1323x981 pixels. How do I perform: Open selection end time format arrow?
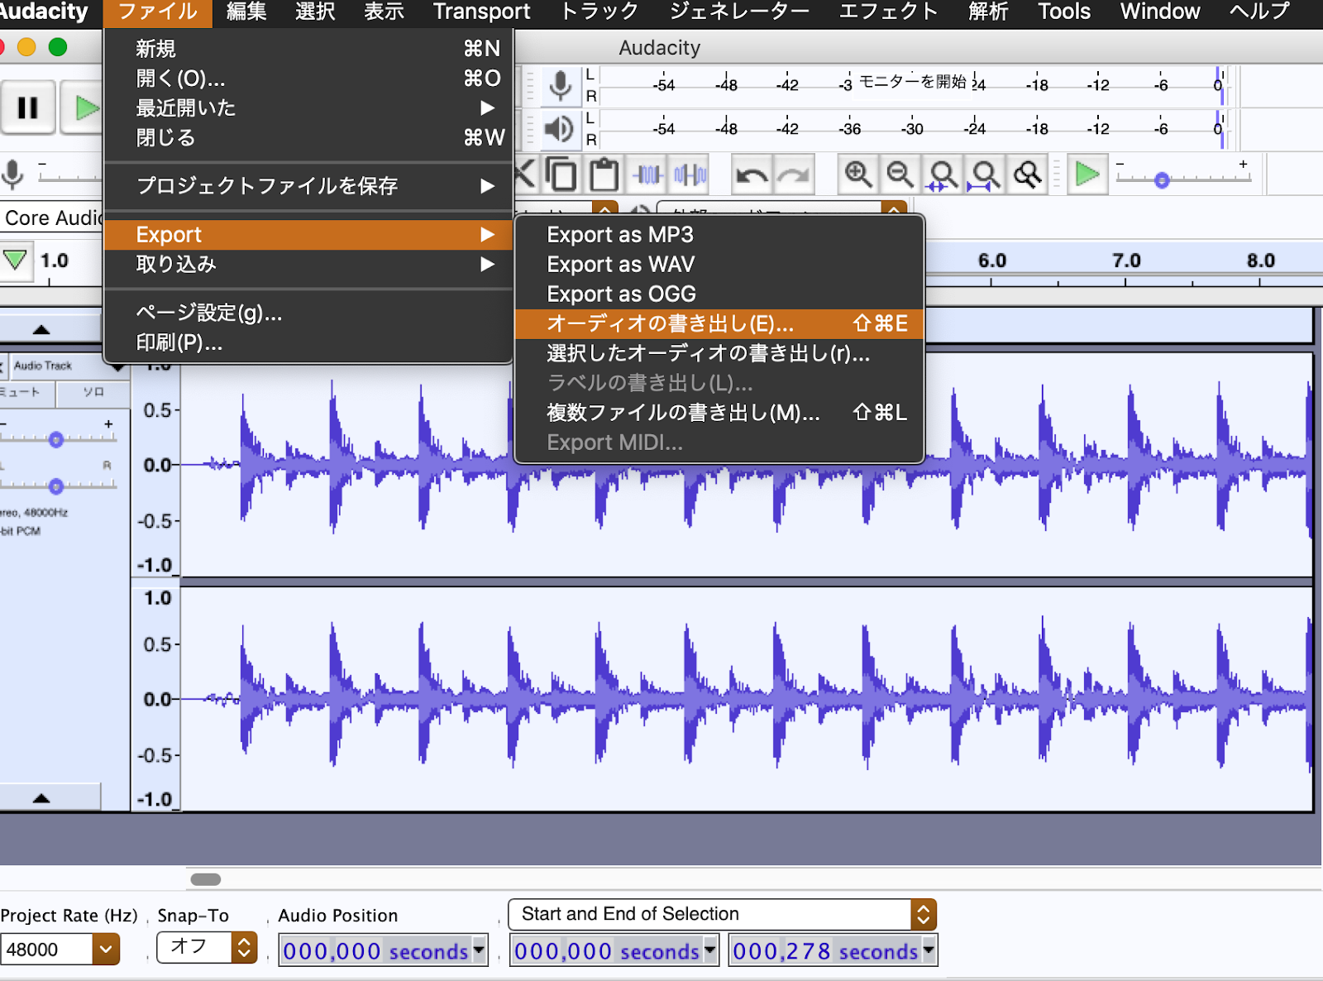929,950
